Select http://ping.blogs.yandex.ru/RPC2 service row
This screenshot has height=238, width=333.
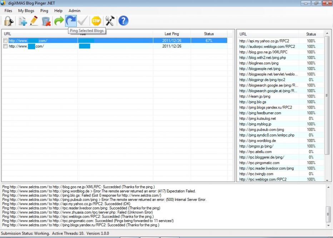click(280, 107)
